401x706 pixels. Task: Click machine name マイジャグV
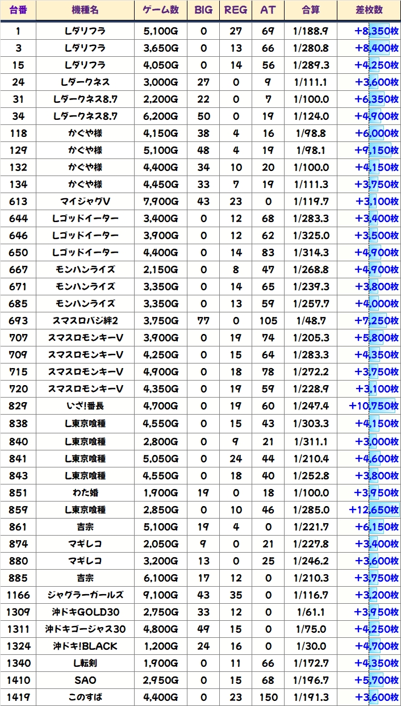(x=85, y=201)
